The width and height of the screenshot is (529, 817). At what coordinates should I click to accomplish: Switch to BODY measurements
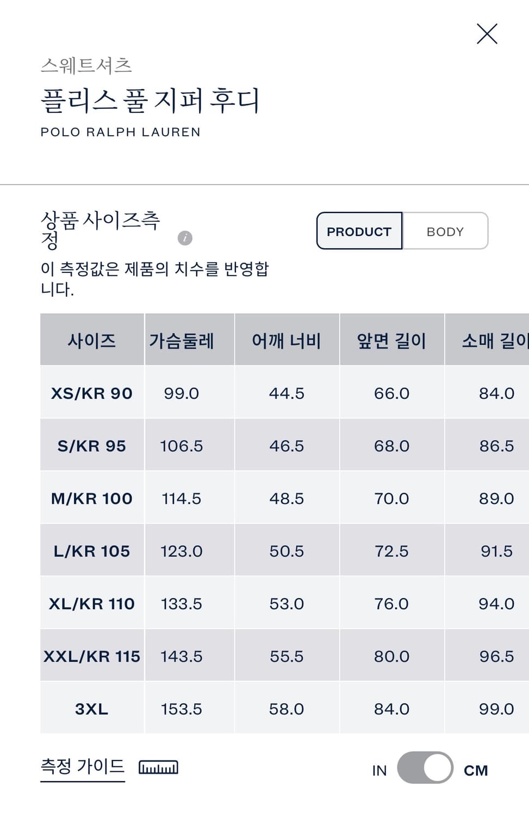click(x=445, y=231)
